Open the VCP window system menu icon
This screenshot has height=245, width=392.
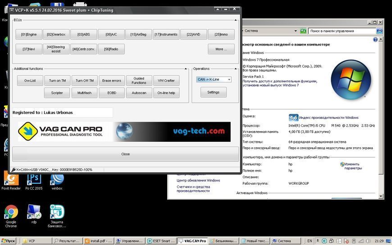12,10
